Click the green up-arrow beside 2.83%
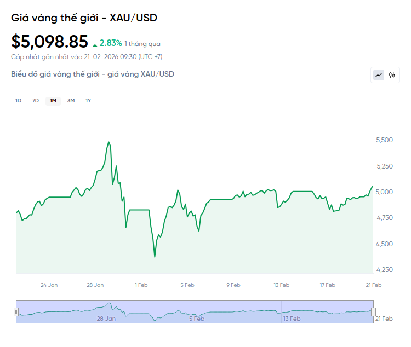This screenshot has width=411, height=347. point(95,44)
